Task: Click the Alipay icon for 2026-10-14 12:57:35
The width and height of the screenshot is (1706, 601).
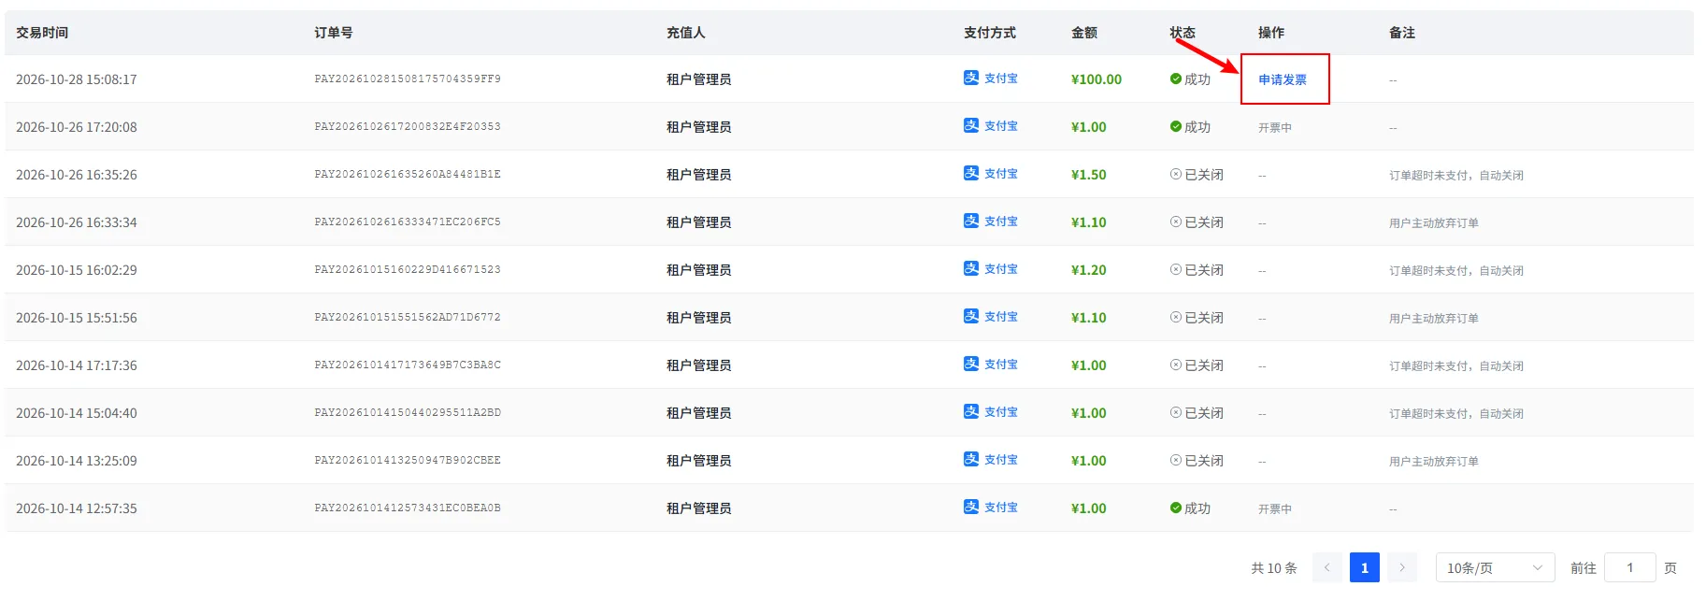Action: coord(971,507)
